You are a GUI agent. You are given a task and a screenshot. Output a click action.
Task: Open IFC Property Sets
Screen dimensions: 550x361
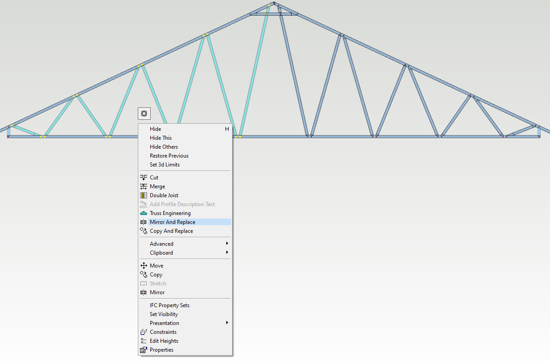tap(169, 305)
